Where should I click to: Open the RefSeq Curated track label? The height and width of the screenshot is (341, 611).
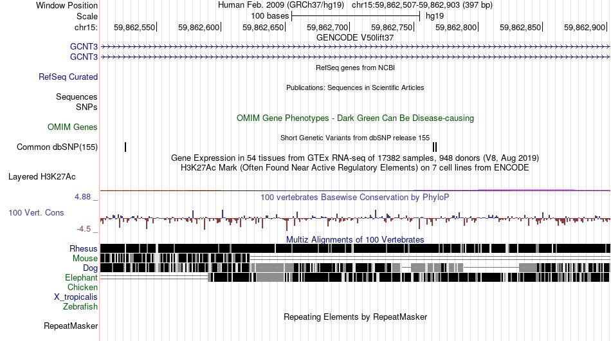click(68, 77)
